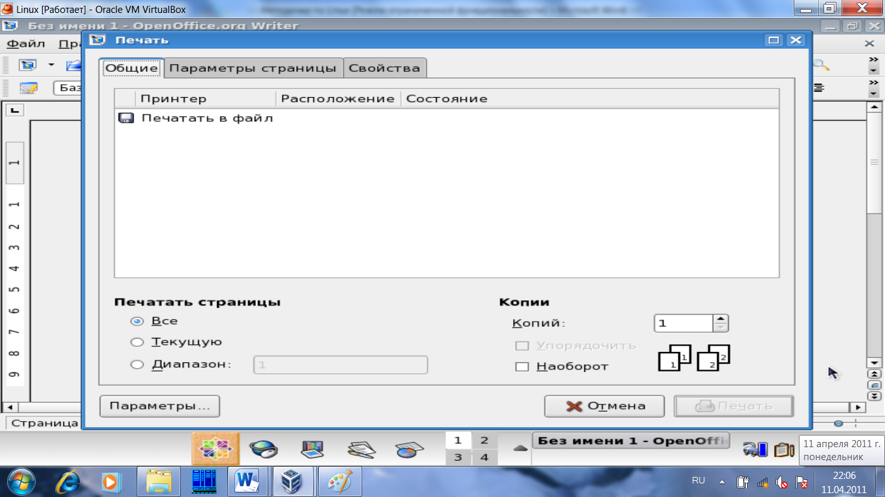Click the zoom slider handle in status bar
This screenshot has height=497, width=885.
click(x=838, y=423)
